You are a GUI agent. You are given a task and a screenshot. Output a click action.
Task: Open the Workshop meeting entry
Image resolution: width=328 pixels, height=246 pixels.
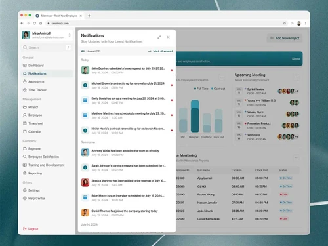point(267,137)
